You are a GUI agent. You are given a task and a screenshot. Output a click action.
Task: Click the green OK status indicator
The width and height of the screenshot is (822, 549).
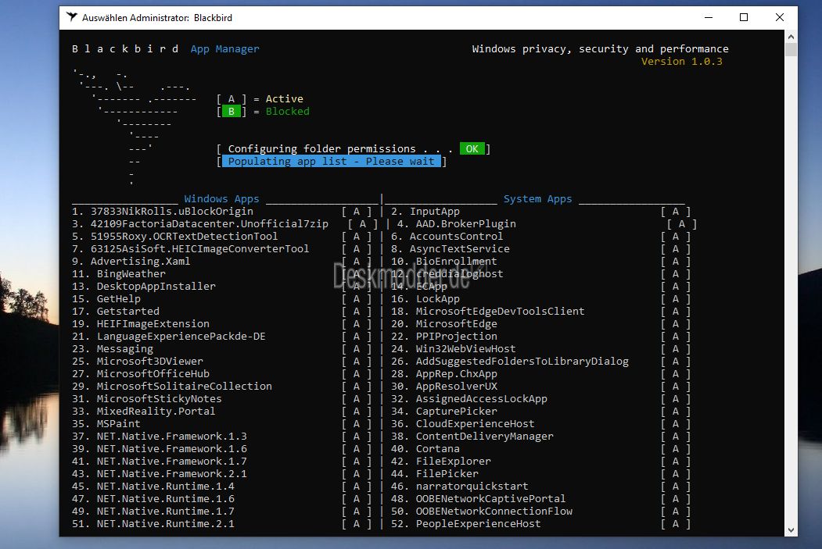[472, 148]
